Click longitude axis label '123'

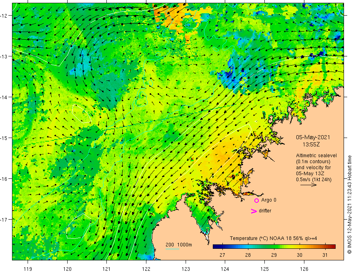pos(186,269)
